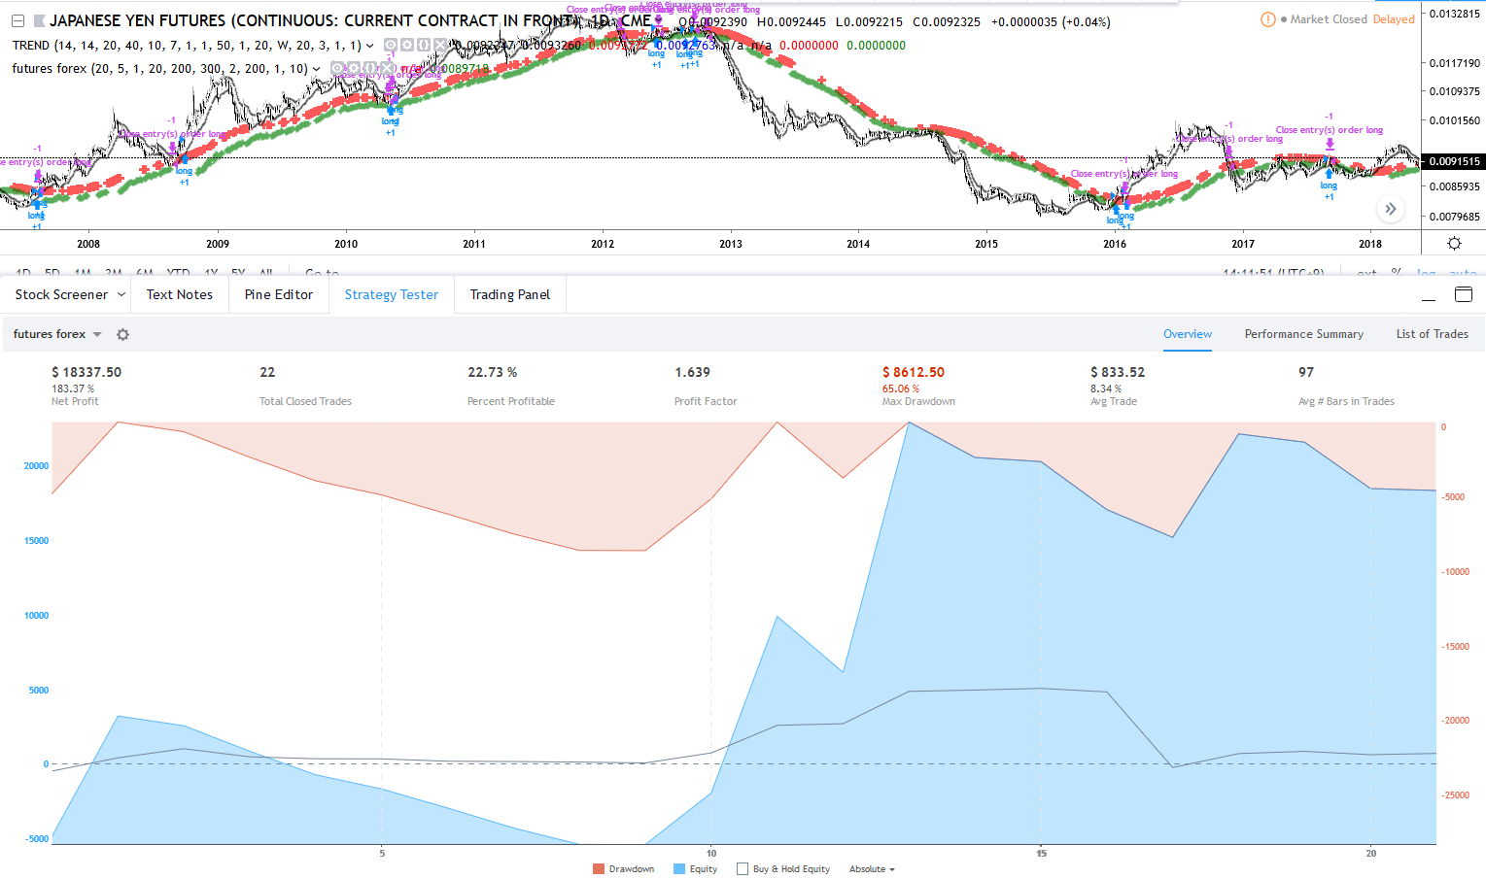Open the Absolute dropdown below chart
Image resolution: width=1486 pixels, height=879 pixels.
point(871,869)
